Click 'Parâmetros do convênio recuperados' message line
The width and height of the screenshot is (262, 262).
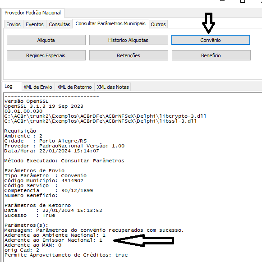pos(94,230)
